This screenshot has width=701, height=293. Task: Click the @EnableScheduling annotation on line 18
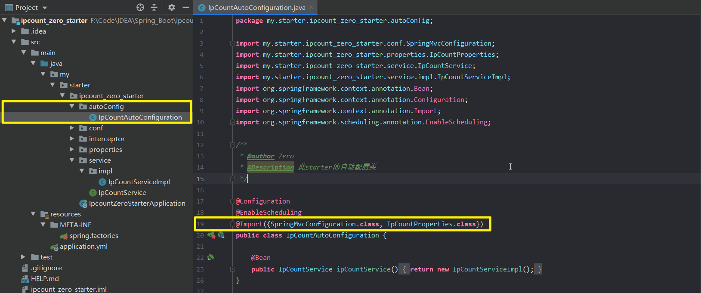[269, 213]
